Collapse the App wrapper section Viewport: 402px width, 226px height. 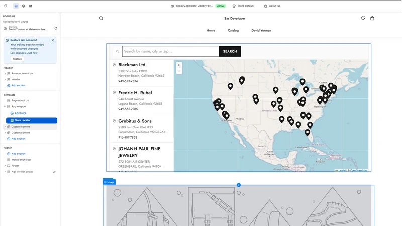5,107
